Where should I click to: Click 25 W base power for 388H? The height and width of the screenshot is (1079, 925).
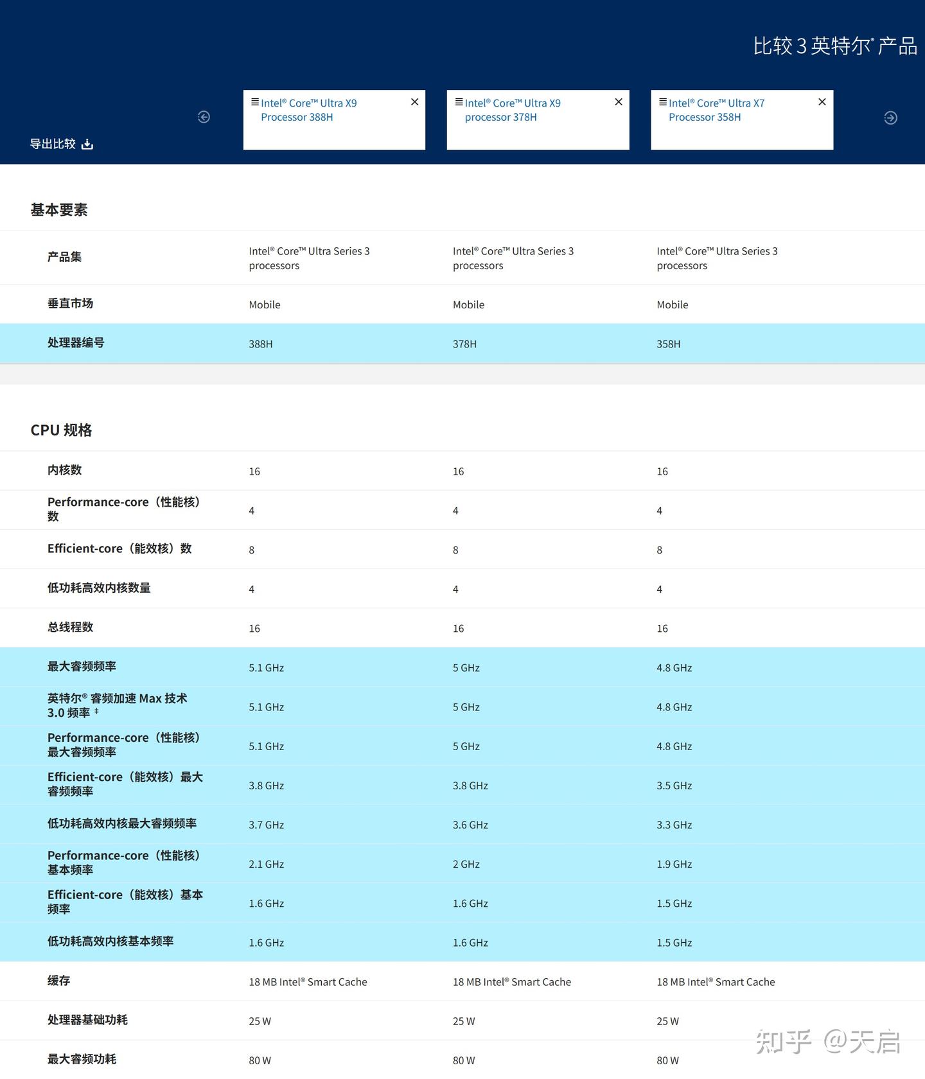[260, 1021]
